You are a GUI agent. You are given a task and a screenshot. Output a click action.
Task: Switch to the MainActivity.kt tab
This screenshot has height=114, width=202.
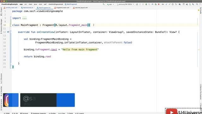(x=28, y=8)
